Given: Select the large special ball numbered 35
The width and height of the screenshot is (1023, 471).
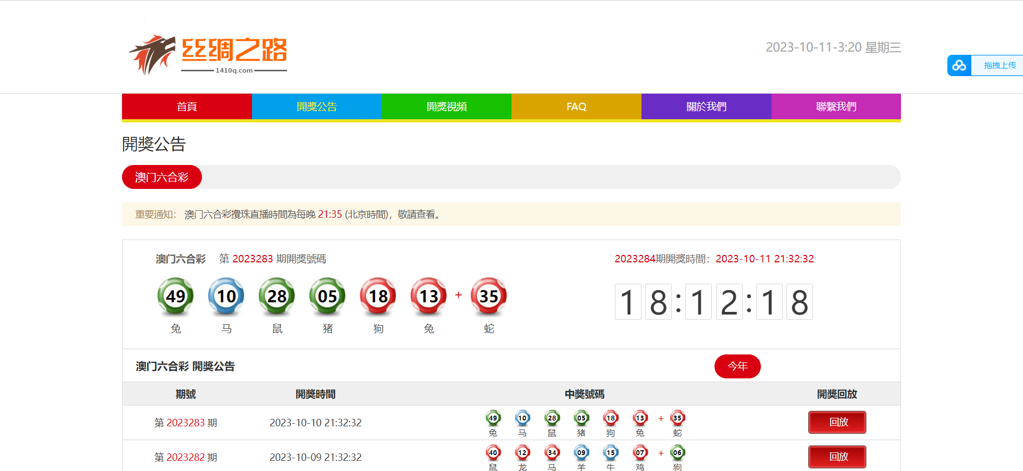Looking at the screenshot, I should [x=489, y=296].
